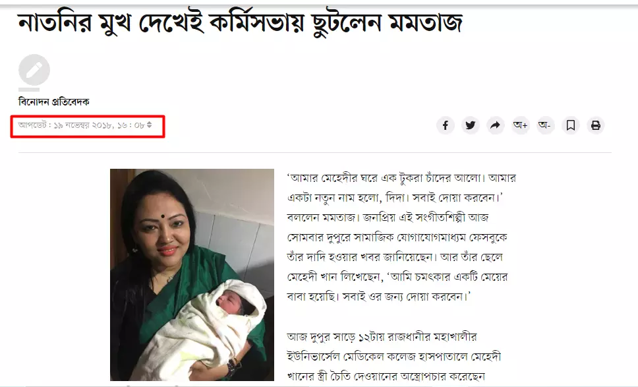Click the আপডেট date and time text

click(81, 125)
